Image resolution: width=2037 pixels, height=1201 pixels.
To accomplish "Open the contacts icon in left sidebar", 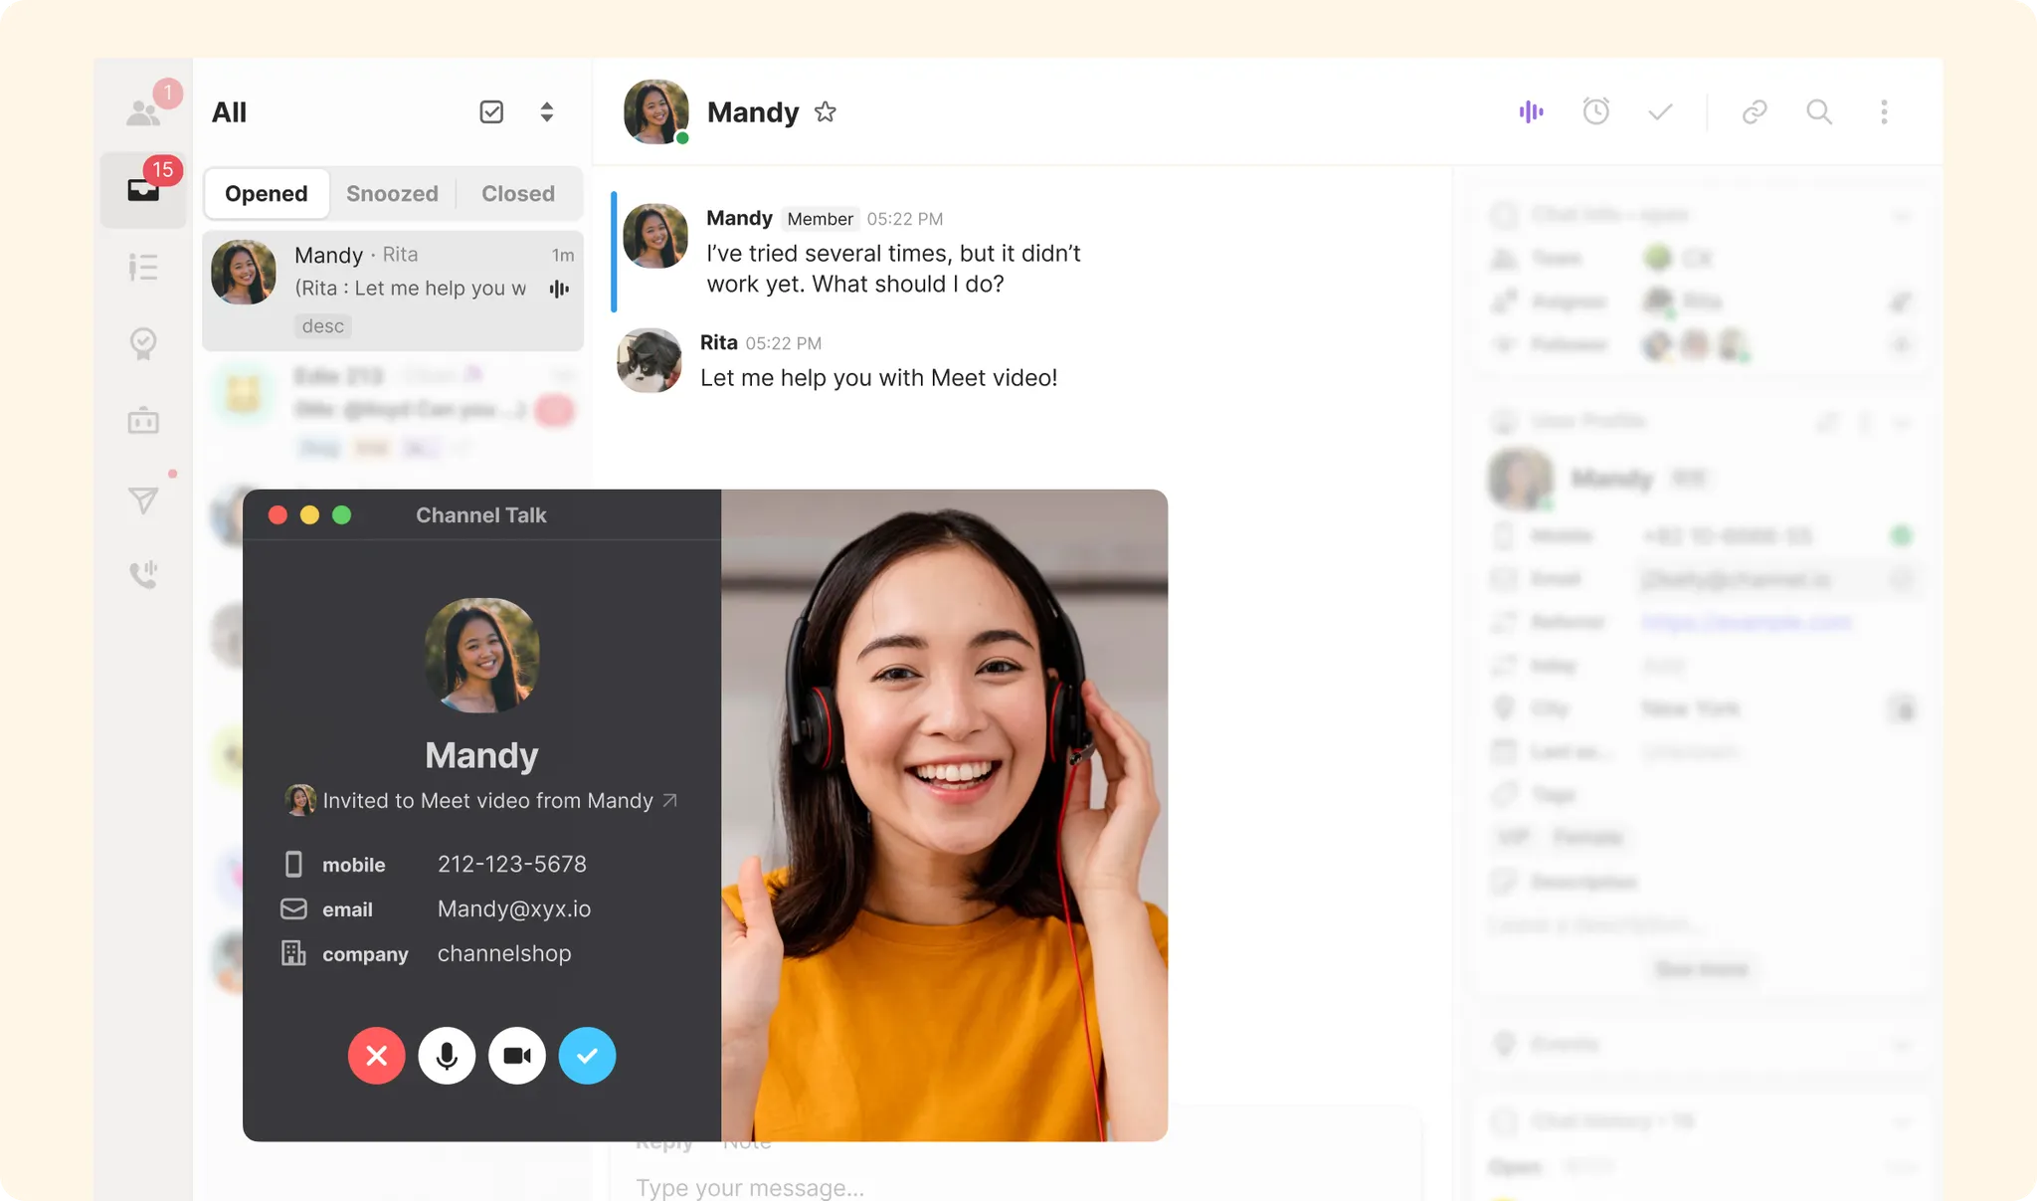I will [143, 112].
